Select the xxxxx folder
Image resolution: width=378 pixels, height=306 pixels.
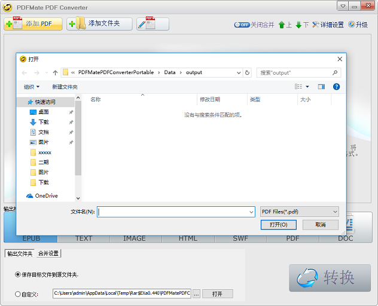pos(45,152)
